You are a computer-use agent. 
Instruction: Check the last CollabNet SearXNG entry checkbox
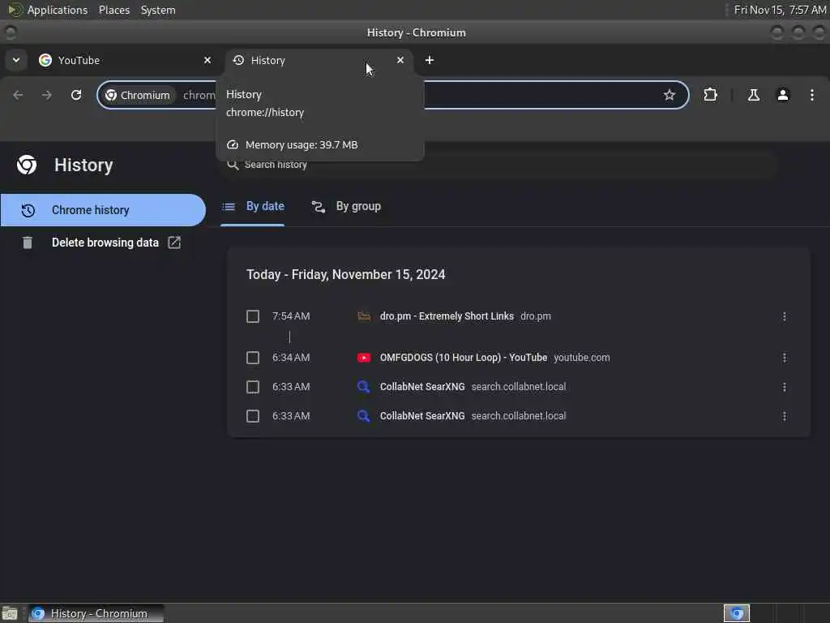pos(253,416)
